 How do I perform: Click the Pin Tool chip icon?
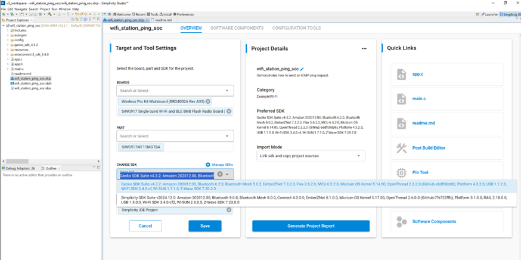401,172
